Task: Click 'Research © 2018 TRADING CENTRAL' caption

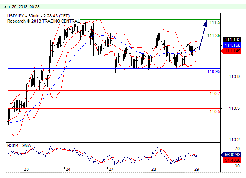Action: (x=44, y=21)
